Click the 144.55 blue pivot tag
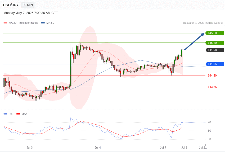The image size is (225, 152). point(215,64)
